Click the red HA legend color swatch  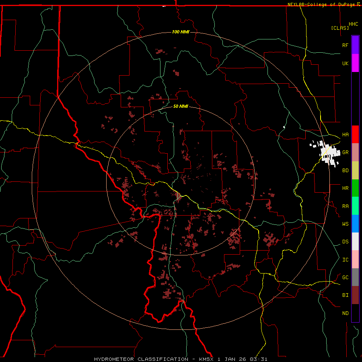tap(355, 134)
